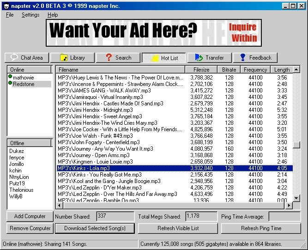Image resolution: width=308 pixels, height=250 pixels.
Task: Click green online dot beside Redstone
Action: (10, 83)
